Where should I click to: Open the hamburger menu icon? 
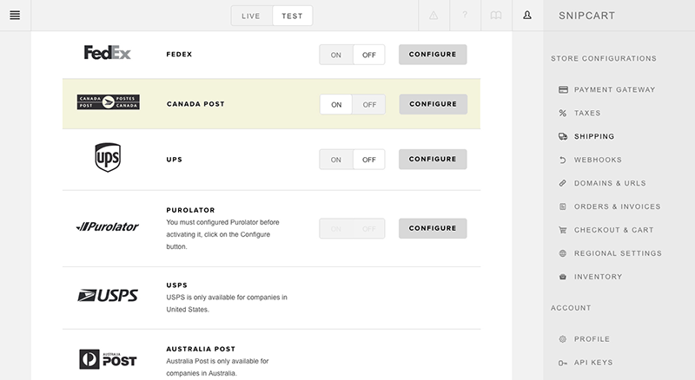pos(15,15)
